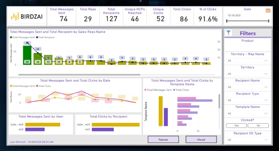This screenshot has width=279, height=151.
Task: Switch to the Visual view
Action: click(201, 140)
